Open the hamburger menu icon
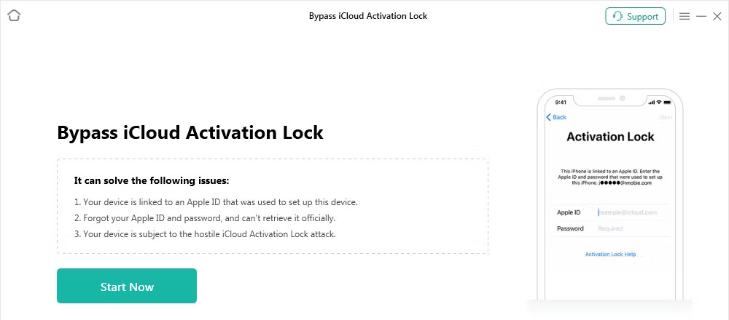The image size is (729, 320). pyautogui.click(x=685, y=16)
